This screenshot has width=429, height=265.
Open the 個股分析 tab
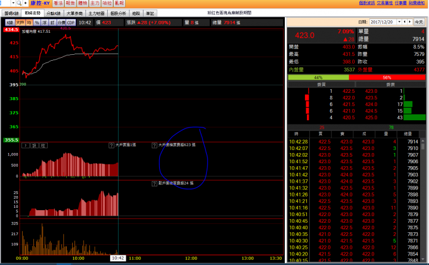click(x=118, y=13)
